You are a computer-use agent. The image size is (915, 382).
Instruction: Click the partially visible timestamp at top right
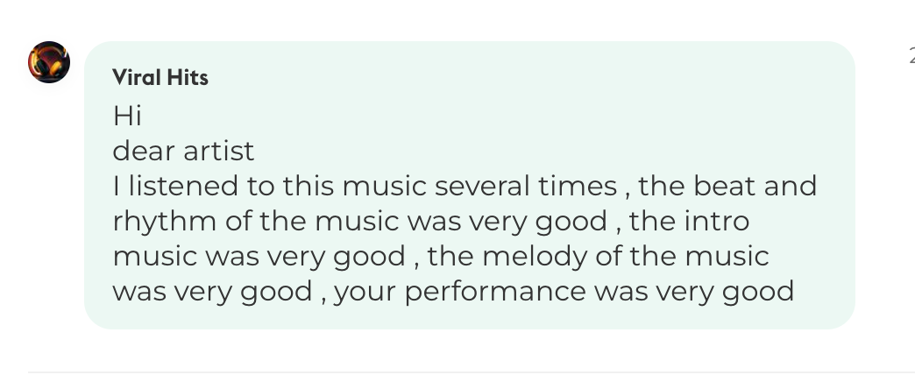tap(911, 58)
